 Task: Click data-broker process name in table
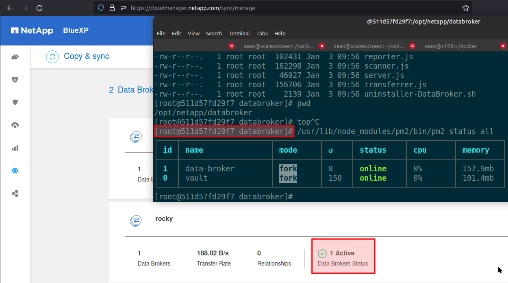210,169
